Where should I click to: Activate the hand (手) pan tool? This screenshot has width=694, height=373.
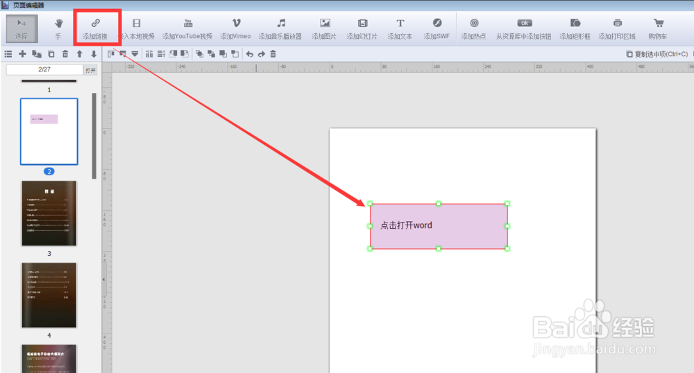pyautogui.click(x=58, y=28)
